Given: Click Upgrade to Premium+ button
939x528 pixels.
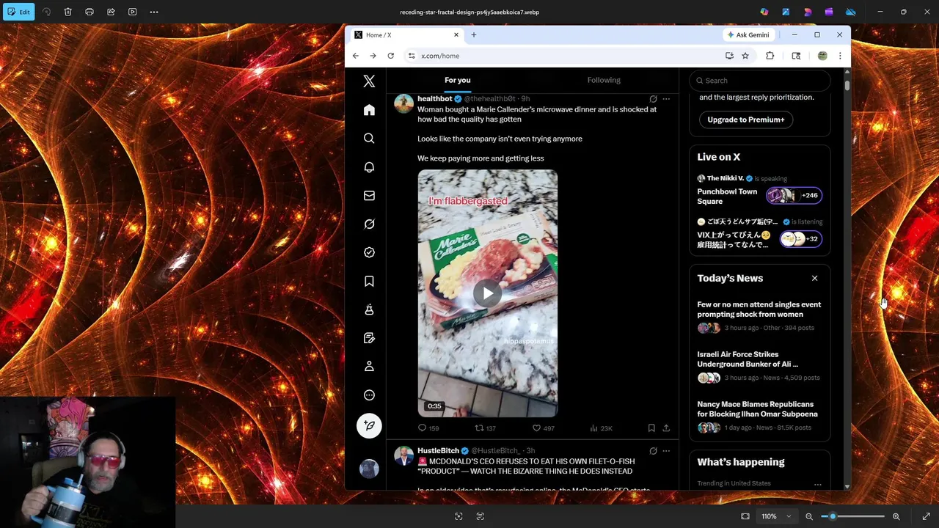Looking at the screenshot, I should pyautogui.click(x=746, y=120).
